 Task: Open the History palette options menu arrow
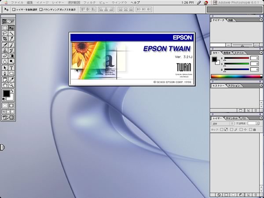tap(261, 85)
